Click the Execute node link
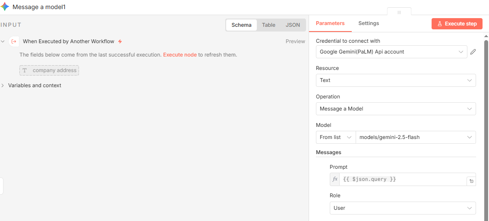The image size is (489, 221). [180, 55]
